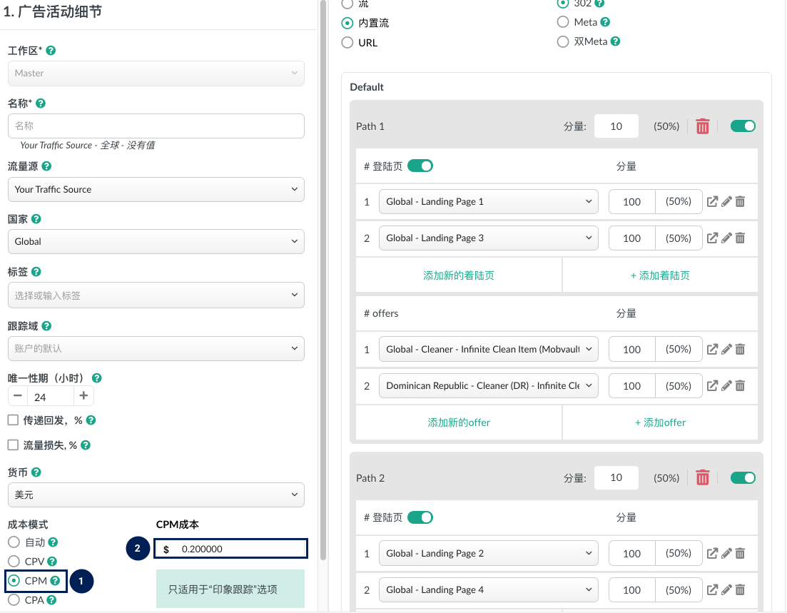This screenshot has width=787, height=613.
Task: Select the CPA cost mode radio button
Action: point(14,600)
